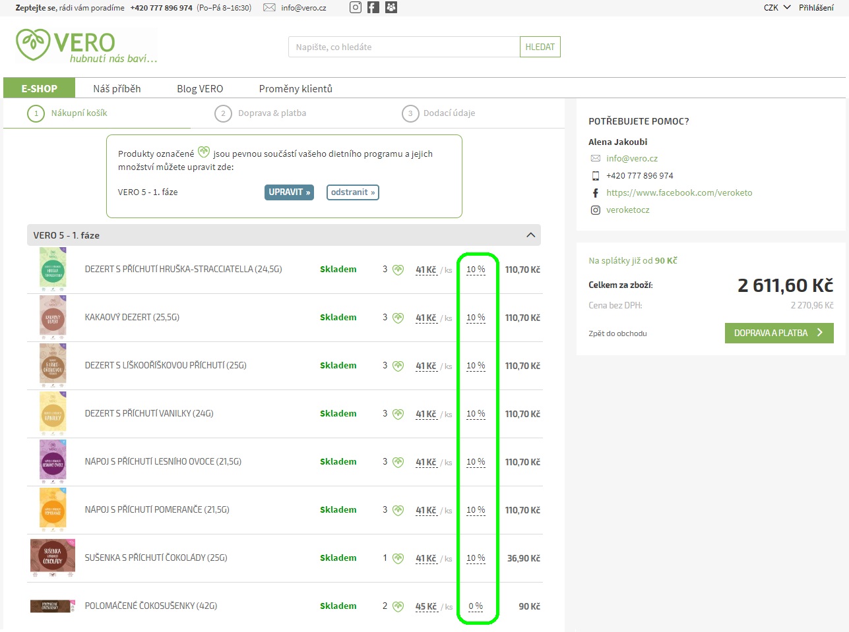Open Polomáčené čokosušenky thumbnail
Screen dimensions: 849x632
(53, 606)
